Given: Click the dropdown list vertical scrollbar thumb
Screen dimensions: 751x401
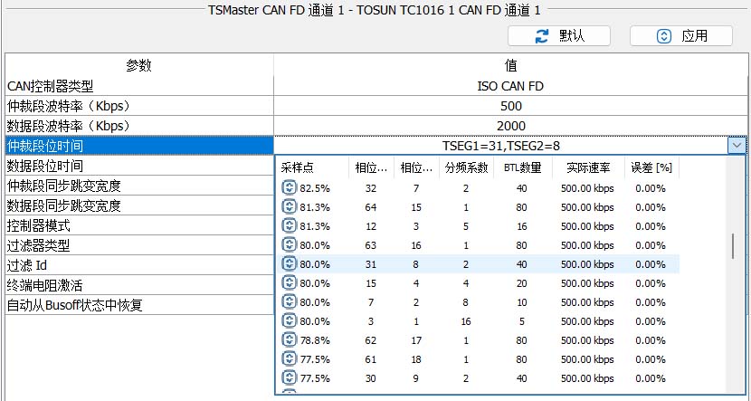Looking at the screenshot, I should (x=733, y=246).
